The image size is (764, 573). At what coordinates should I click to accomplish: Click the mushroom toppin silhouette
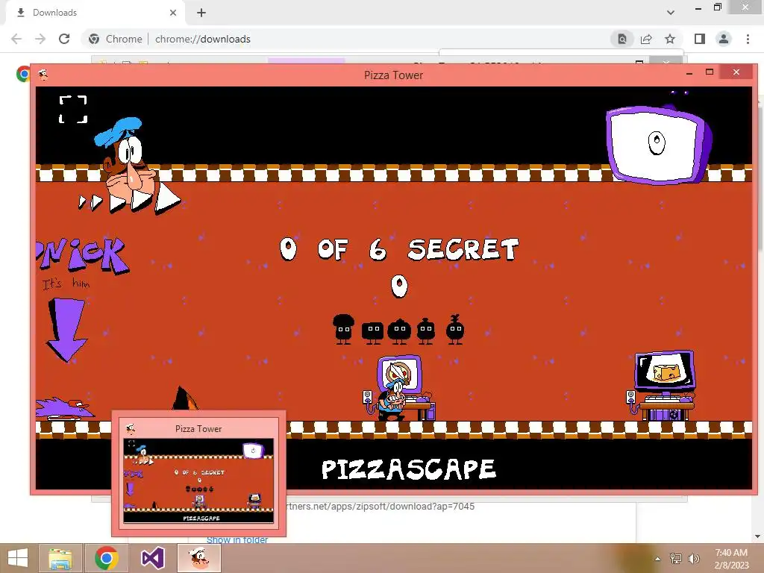[343, 329]
